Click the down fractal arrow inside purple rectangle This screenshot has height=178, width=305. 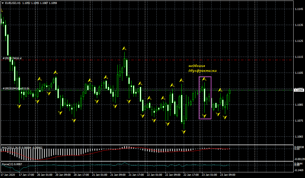tap(204, 116)
